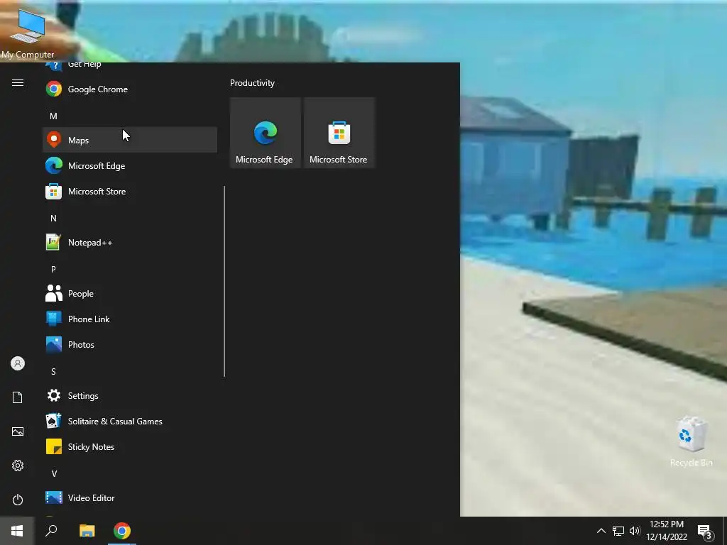Open Pictures from the Start sidebar

18,431
